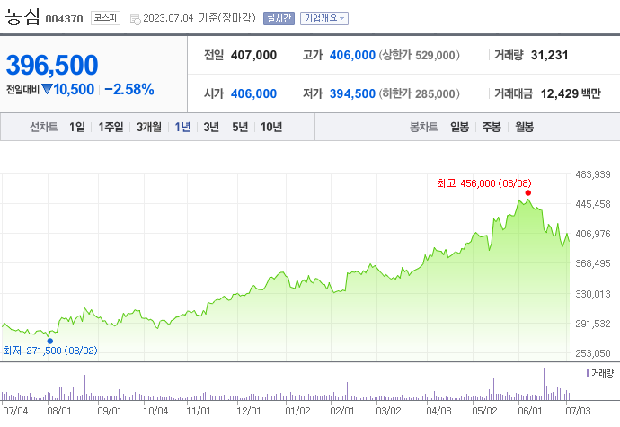Select the 1일 line chart tab
The width and height of the screenshot is (620, 427).
point(77,127)
